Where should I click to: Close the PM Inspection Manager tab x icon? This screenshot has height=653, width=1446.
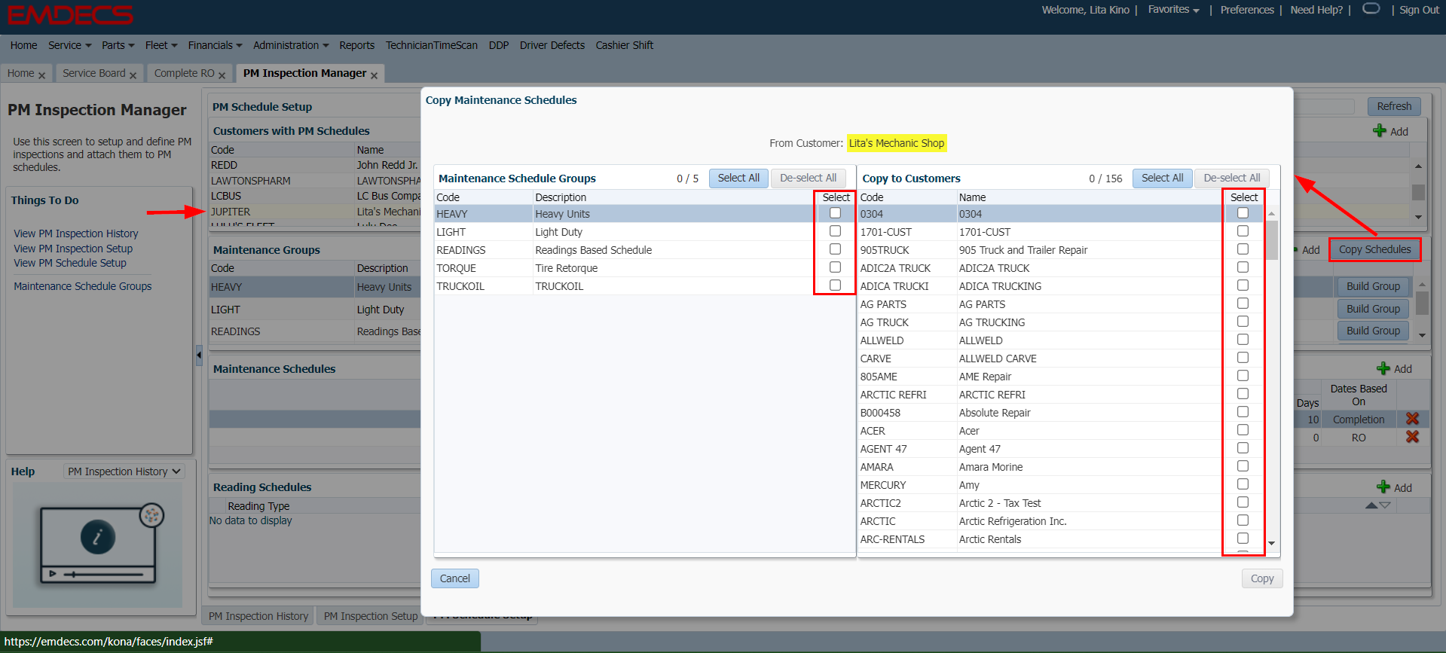[374, 75]
